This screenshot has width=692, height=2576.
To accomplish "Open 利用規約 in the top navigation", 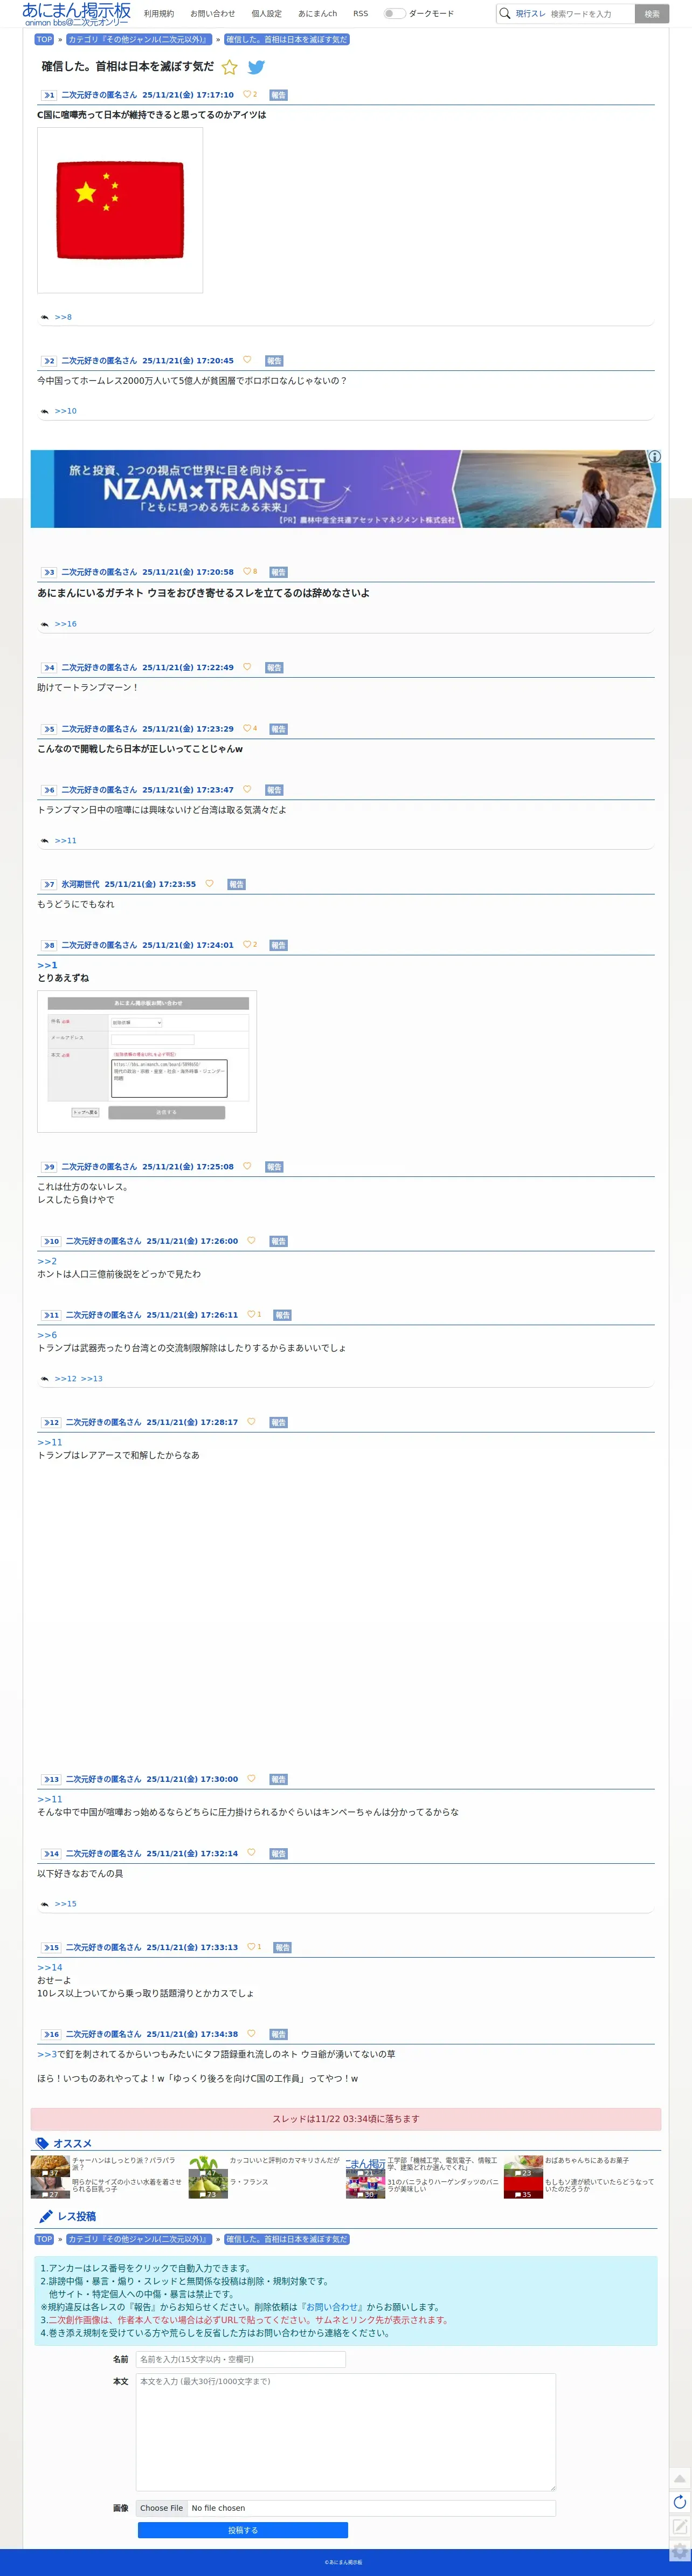I will click(159, 14).
